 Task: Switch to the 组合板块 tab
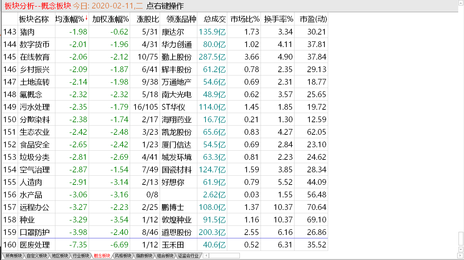click(165, 256)
